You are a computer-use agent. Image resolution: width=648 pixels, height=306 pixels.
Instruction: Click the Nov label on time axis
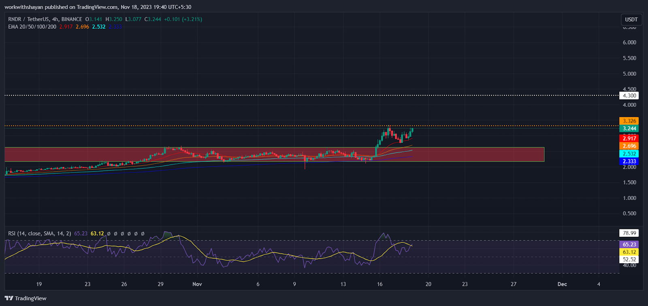(x=197, y=284)
